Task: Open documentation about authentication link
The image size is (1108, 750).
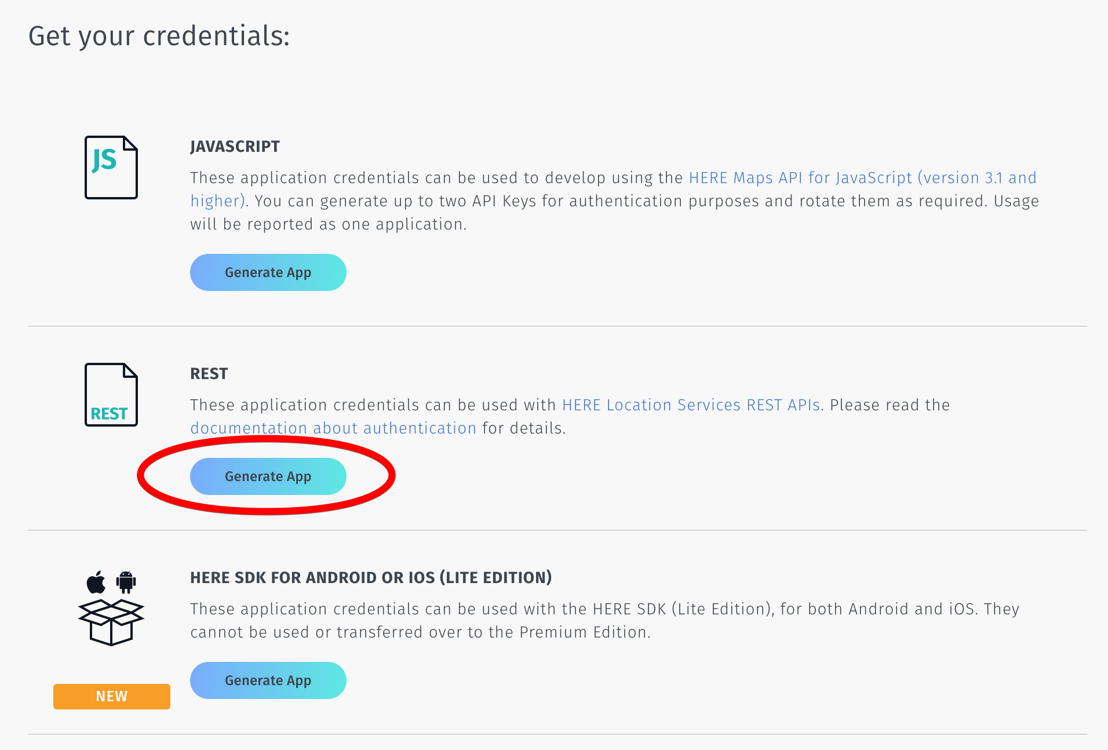Action: tap(333, 428)
